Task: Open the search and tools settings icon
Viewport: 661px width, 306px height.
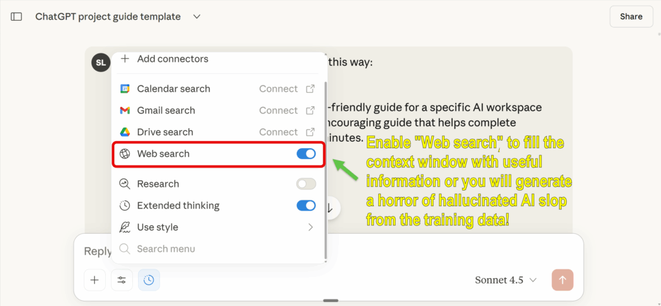Action: [121, 280]
